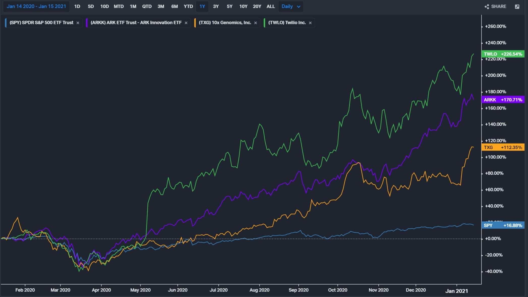Image resolution: width=528 pixels, height=297 pixels.
Task: Set the range to 1Y
Action: [x=202, y=7]
